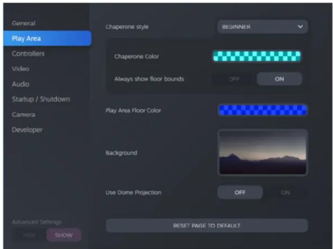Click the Chaperone style label
Screen dimensions: 333x249
[x=127, y=27]
